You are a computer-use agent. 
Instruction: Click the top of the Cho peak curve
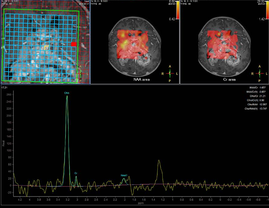coord(67,96)
